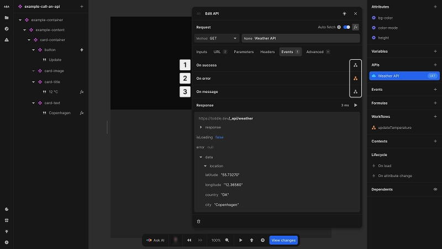Open the Method GET dropdown
The height and width of the screenshot is (249, 442).
[217, 38]
